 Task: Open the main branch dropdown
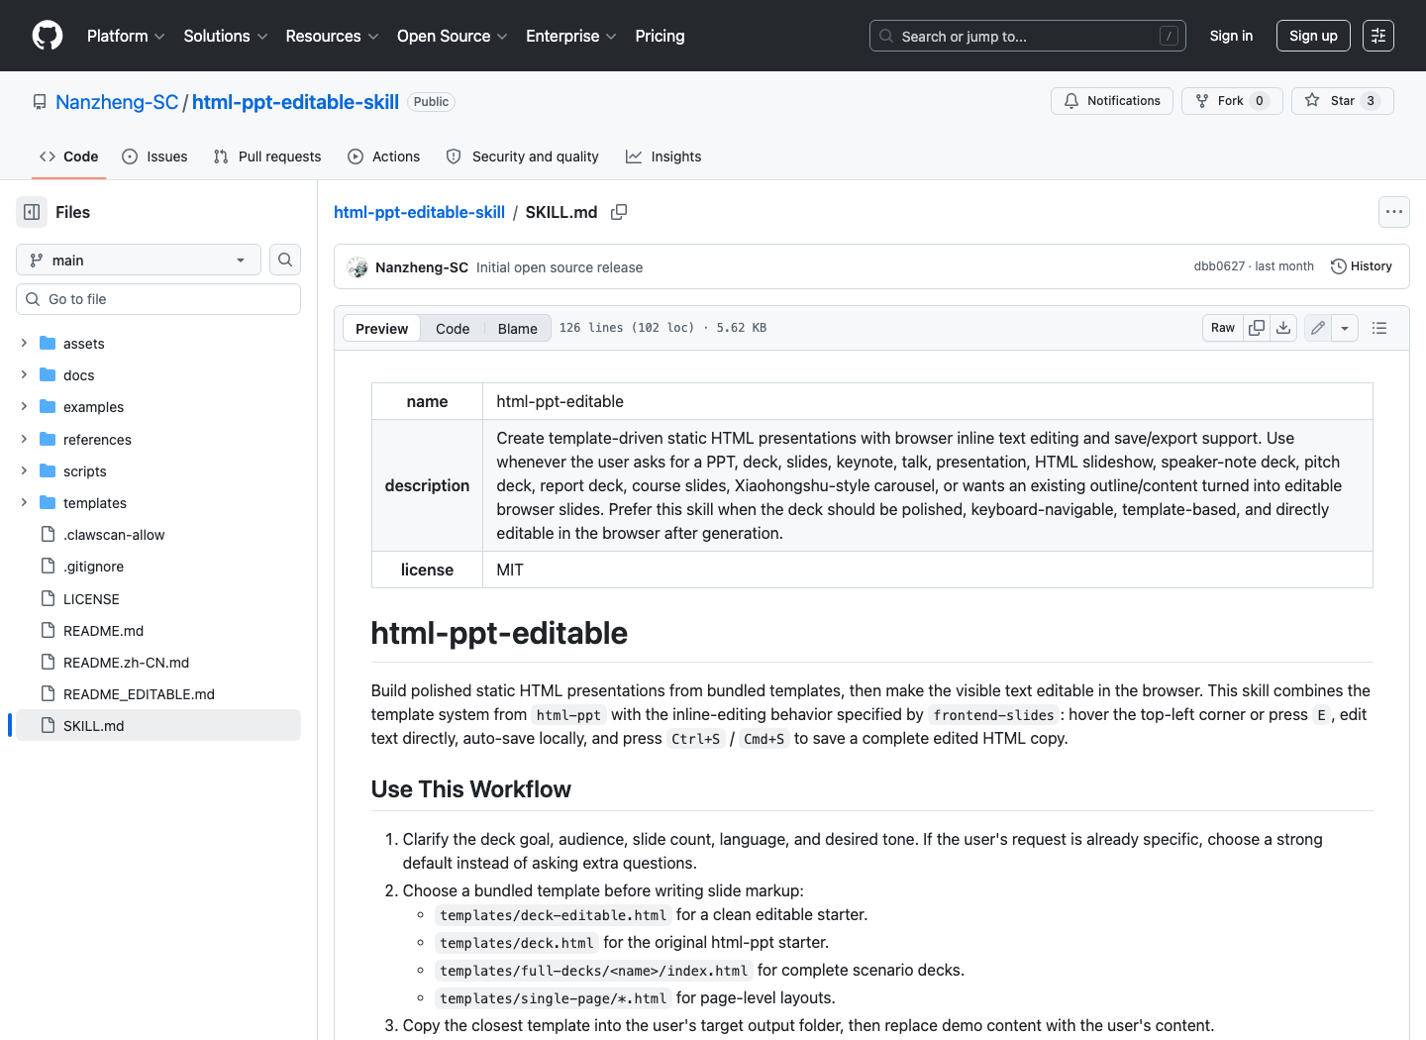pos(139,260)
